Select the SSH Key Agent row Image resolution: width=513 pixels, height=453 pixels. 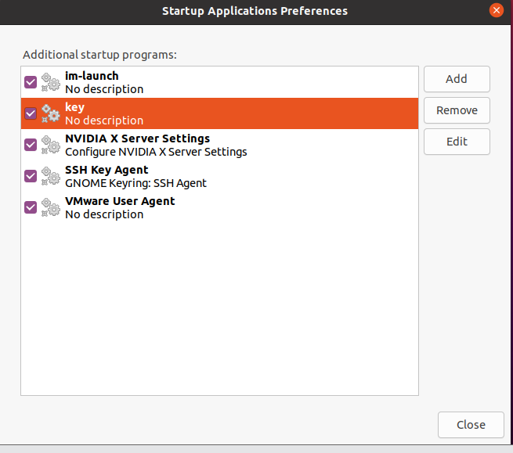[x=219, y=176]
